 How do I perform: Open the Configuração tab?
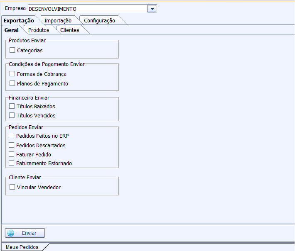click(x=99, y=20)
